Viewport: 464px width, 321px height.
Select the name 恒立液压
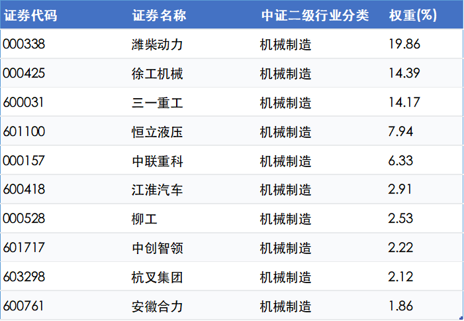click(x=158, y=132)
